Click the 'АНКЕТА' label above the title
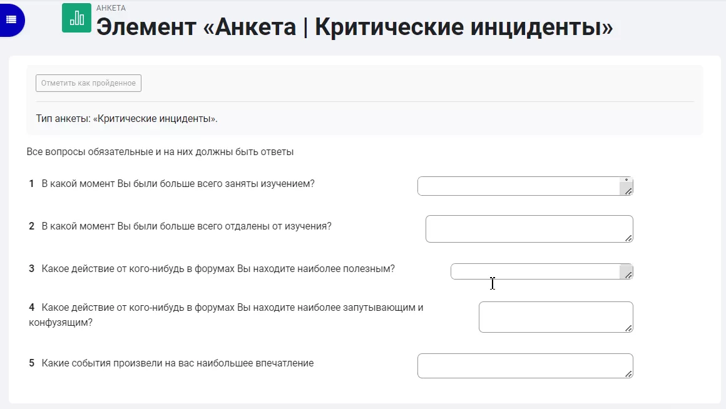This screenshot has height=409, width=726. pyautogui.click(x=111, y=8)
